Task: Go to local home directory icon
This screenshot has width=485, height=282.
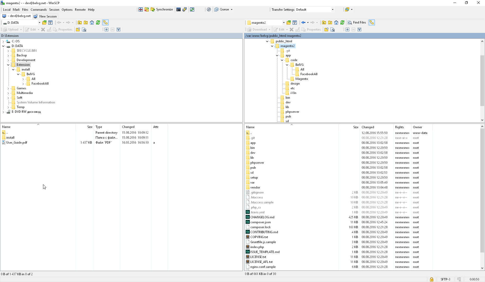Action: pos(92,22)
